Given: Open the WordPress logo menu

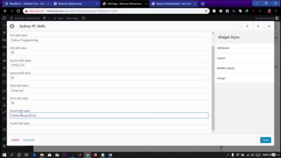Looking at the screenshot, I should (4, 18).
